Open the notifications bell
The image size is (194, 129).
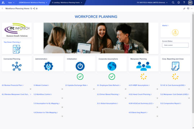(179, 3)
